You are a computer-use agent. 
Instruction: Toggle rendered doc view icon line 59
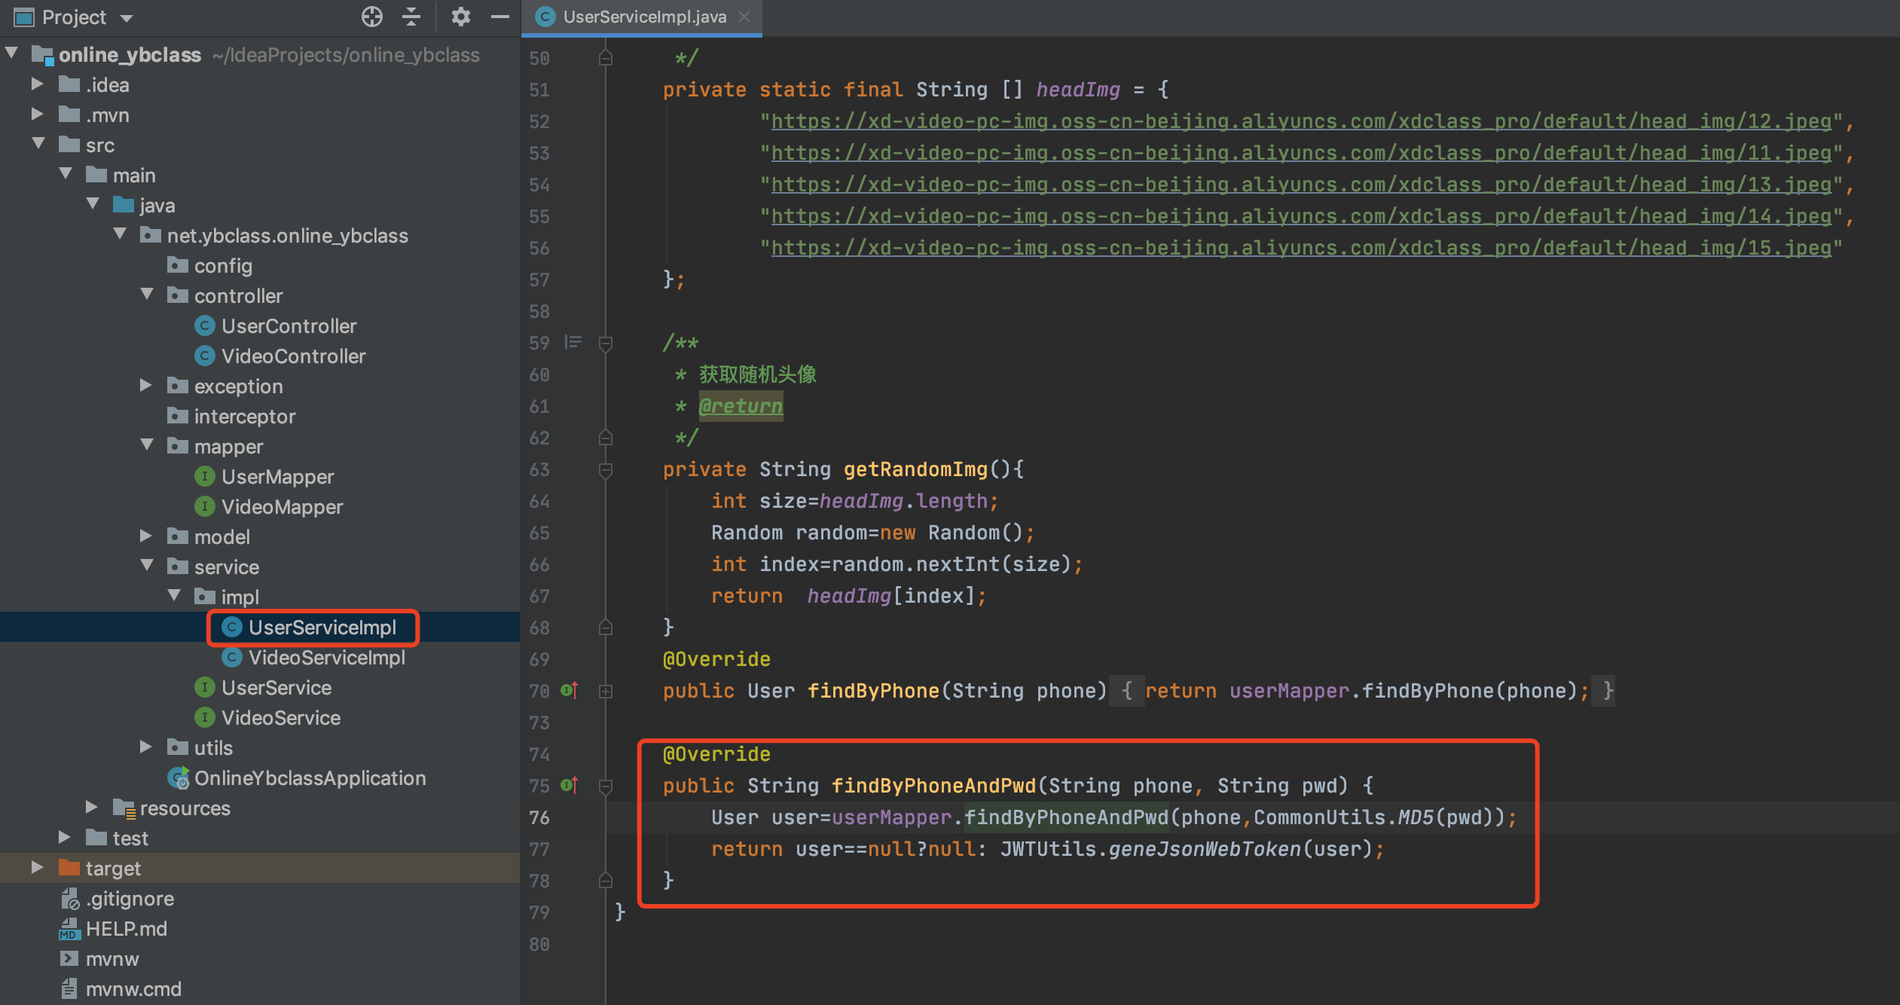573,343
